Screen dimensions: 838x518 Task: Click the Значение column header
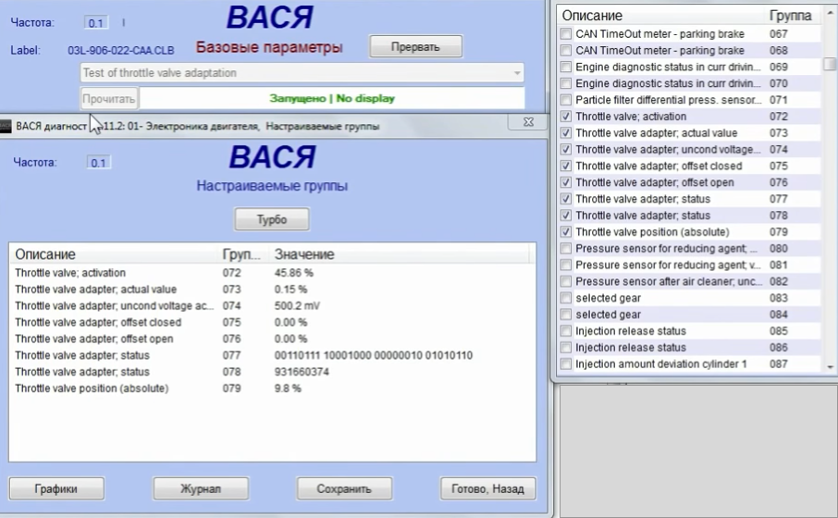coord(304,254)
